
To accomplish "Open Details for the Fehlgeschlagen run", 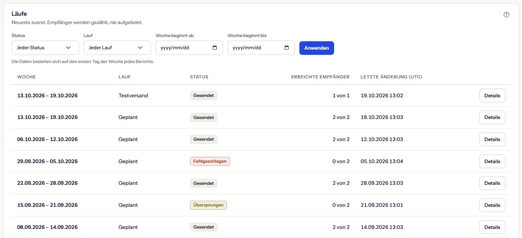I will 492,161.
